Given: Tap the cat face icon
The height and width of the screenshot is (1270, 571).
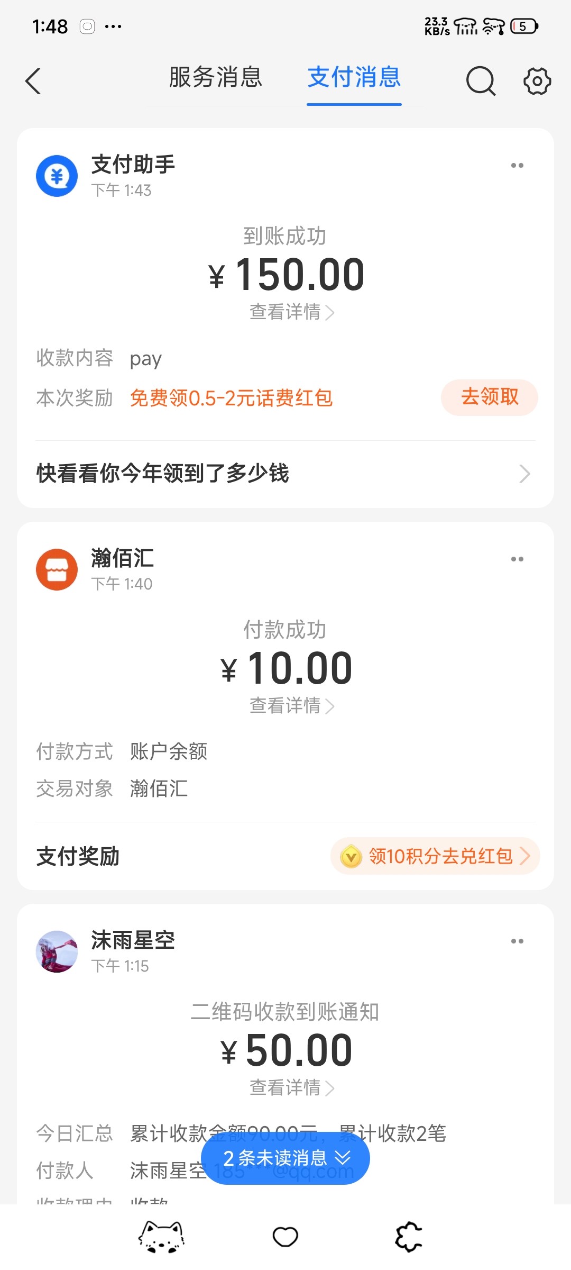Looking at the screenshot, I should pyautogui.click(x=161, y=1237).
